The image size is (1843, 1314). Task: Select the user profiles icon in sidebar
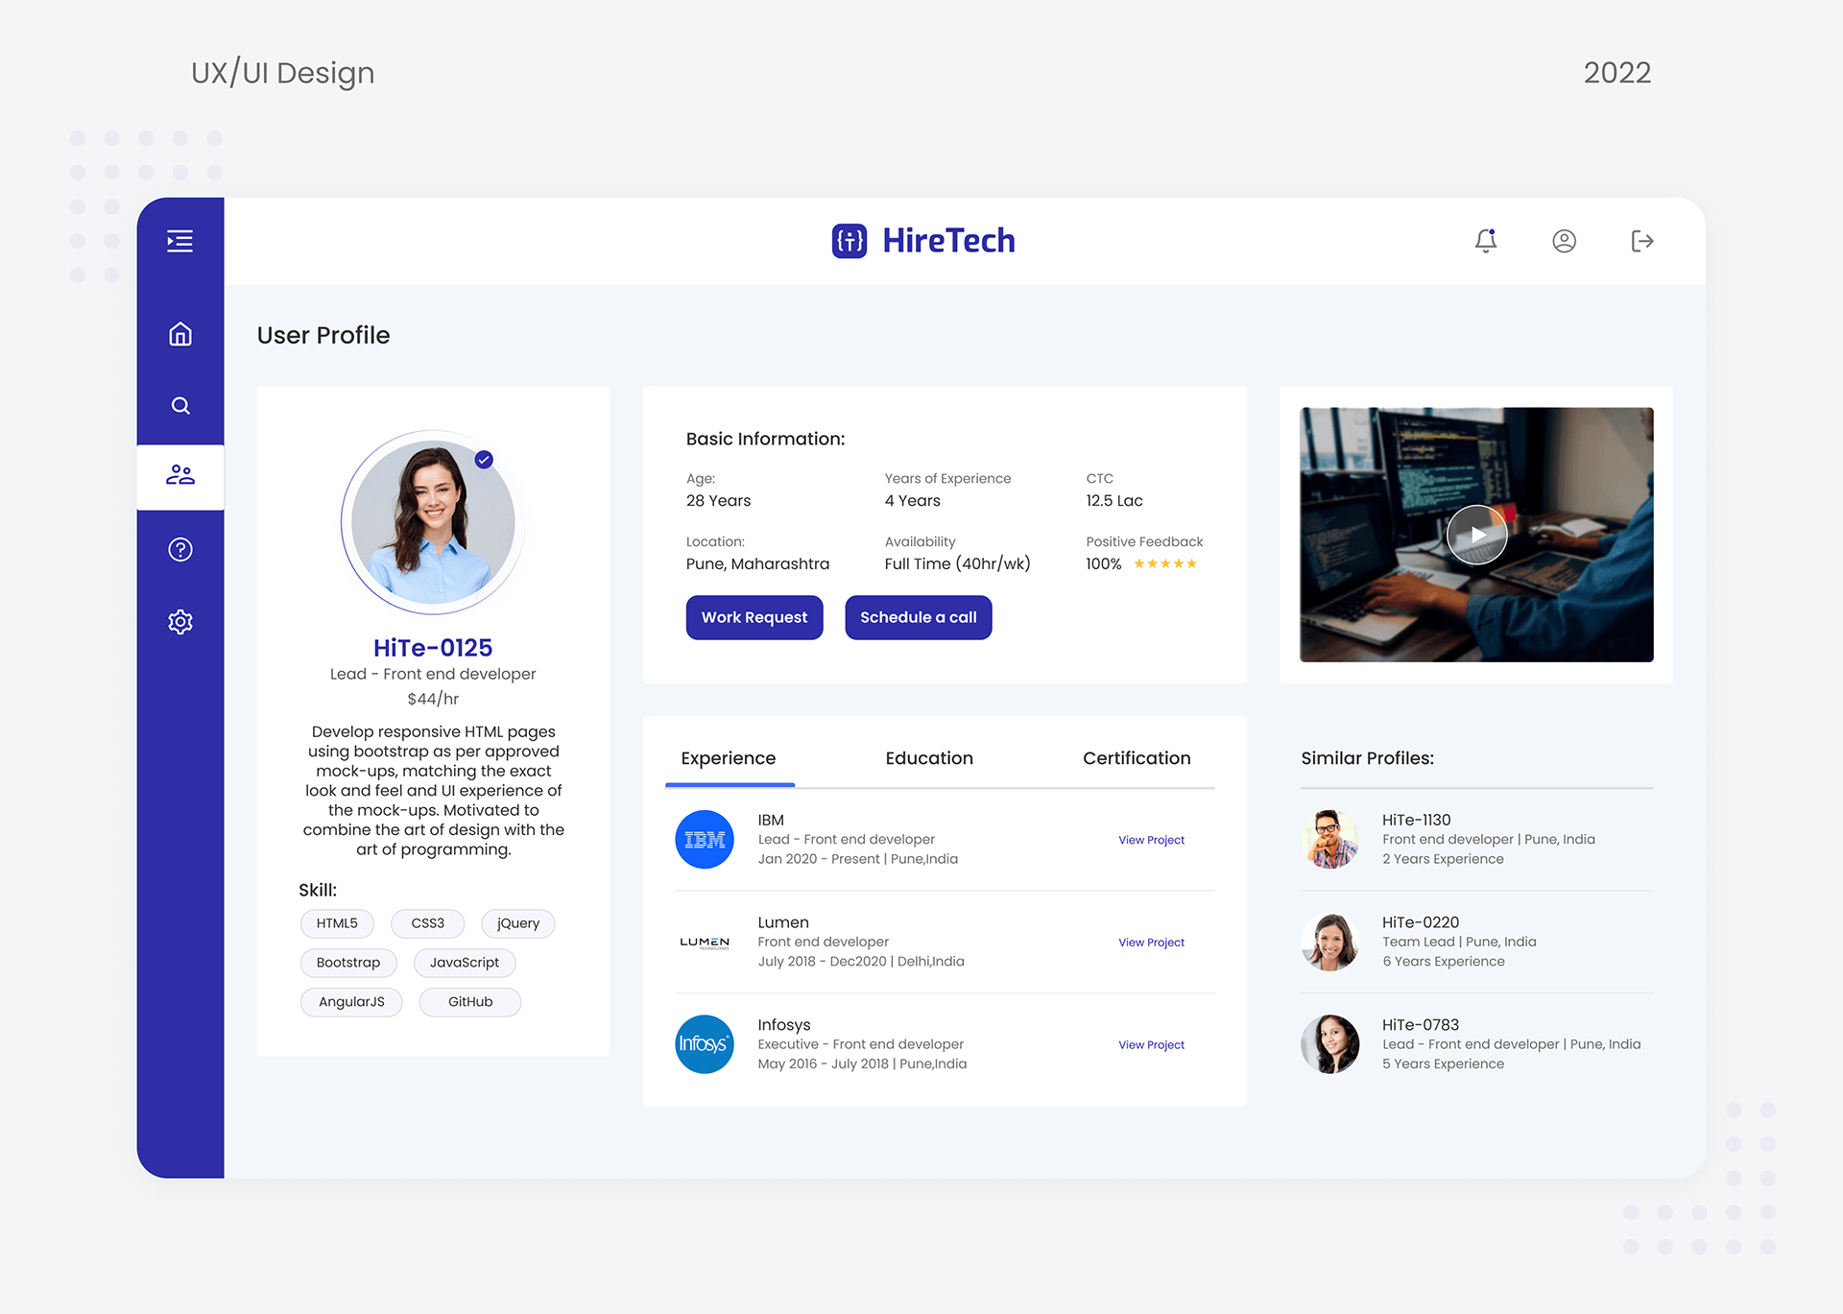coord(180,475)
